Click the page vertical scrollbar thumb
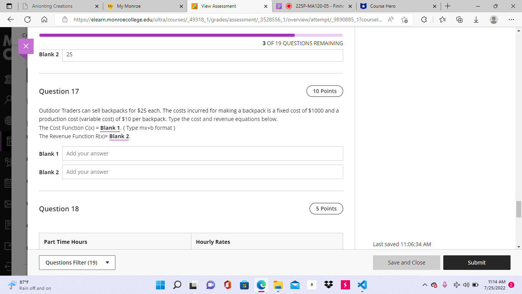This screenshot has width=522, height=294. (519, 209)
